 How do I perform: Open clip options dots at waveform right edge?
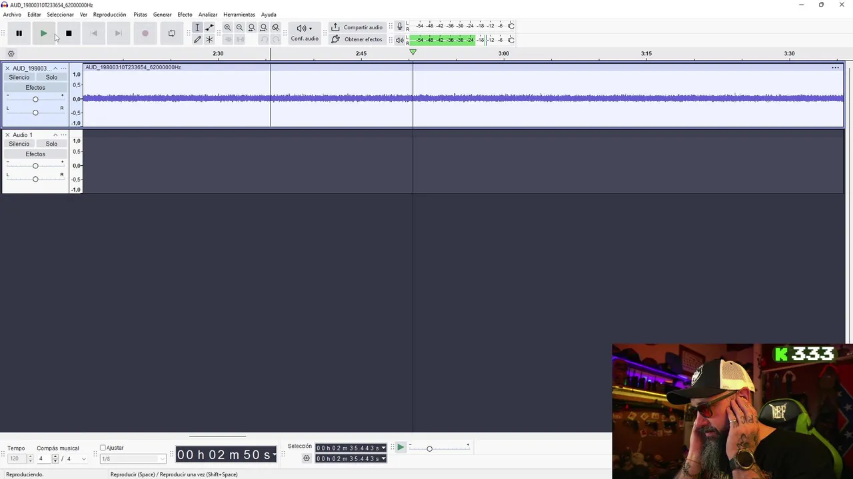click(835, 68)
